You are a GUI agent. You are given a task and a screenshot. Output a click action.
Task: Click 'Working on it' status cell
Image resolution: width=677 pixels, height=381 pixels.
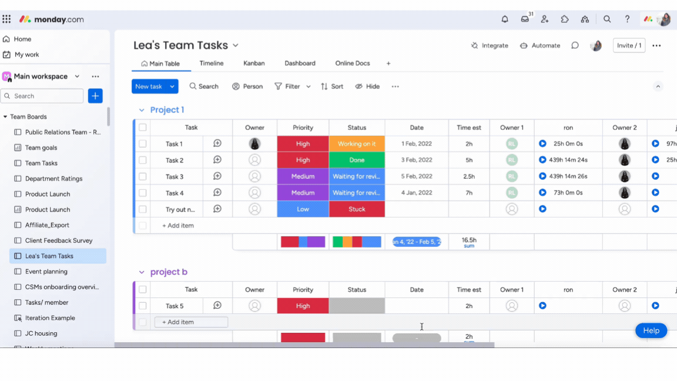(357, 143)
